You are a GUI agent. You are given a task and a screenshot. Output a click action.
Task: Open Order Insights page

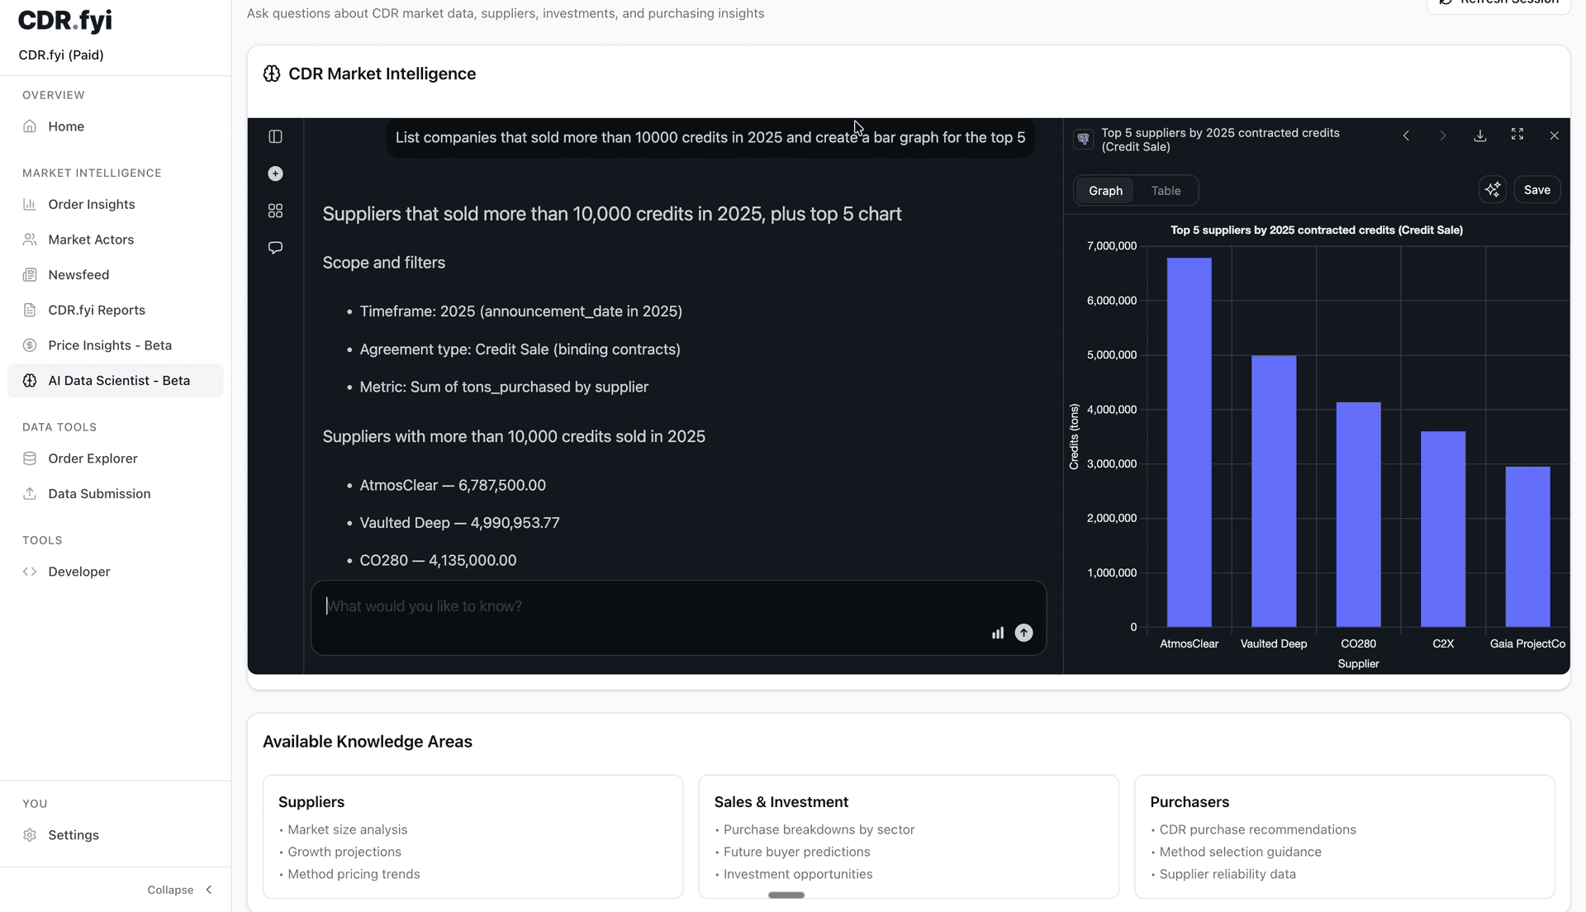coord(91,204)
